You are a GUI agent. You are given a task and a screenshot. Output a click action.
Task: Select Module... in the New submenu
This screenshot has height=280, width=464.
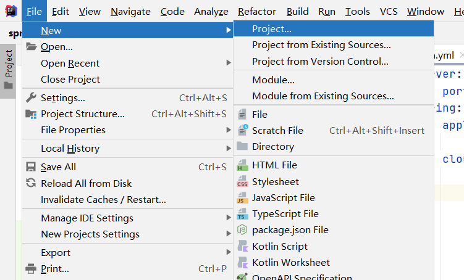point(334,80)
